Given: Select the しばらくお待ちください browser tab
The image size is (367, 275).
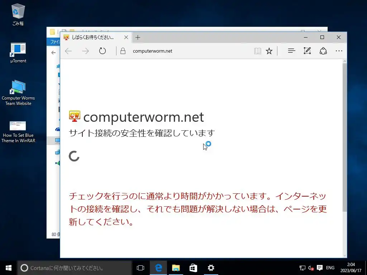Looking at the screenshot, I should (96, 37).
